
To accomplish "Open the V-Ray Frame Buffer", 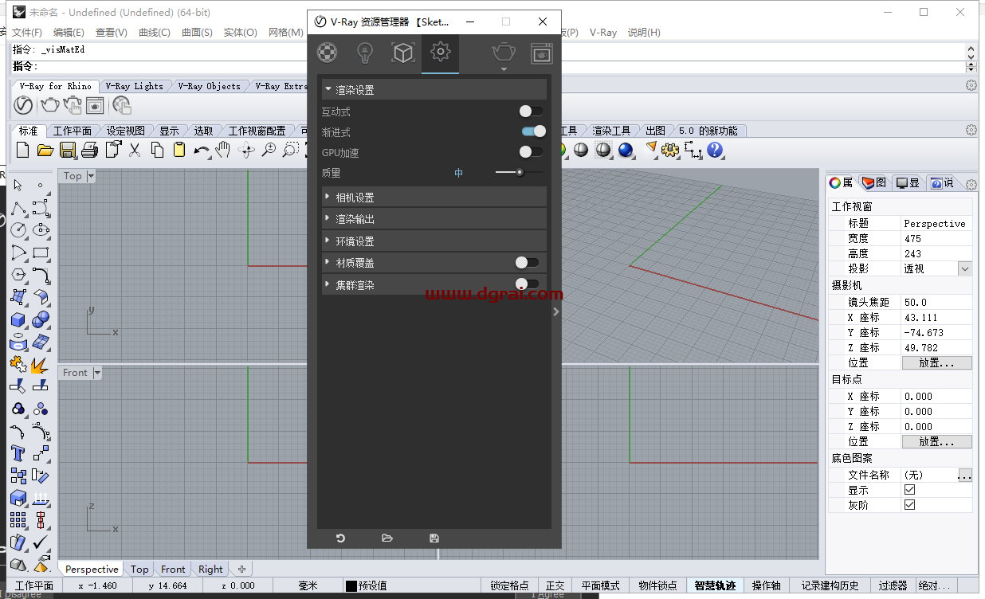I will coord(542,53).
